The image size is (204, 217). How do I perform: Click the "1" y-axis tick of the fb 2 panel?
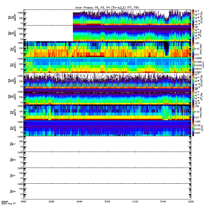(x=22, y=199)
